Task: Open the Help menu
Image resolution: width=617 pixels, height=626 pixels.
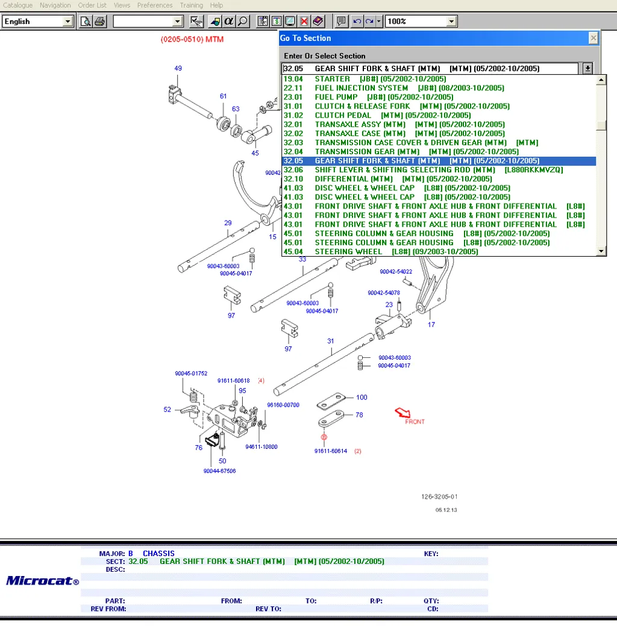Action: [216, 5]
